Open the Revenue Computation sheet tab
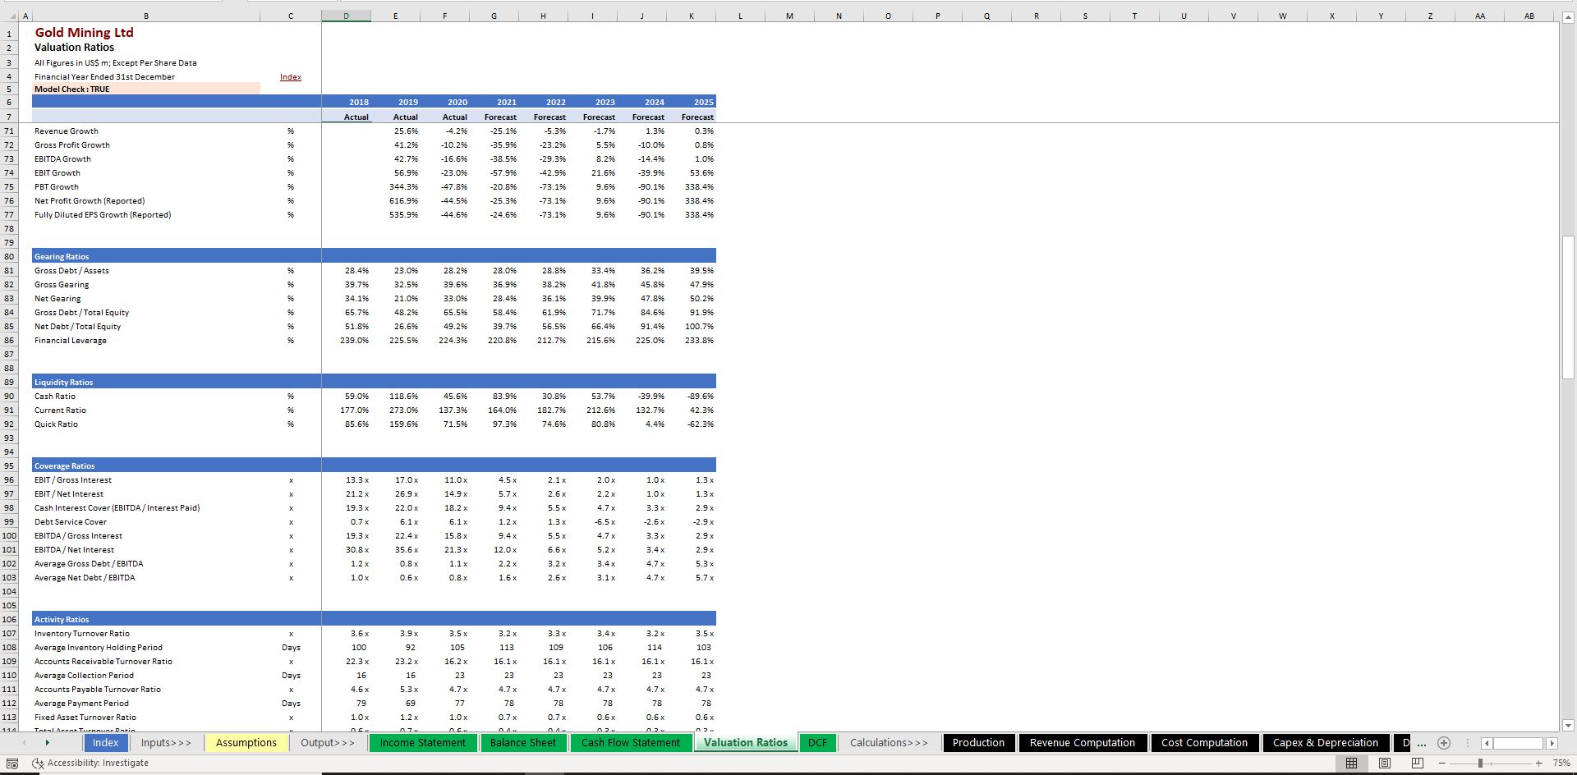1577x775 pixels. point(1082,742)
